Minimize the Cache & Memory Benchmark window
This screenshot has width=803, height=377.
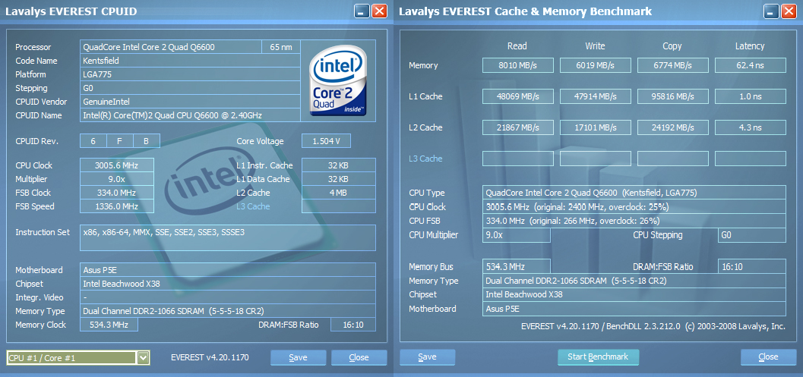[x=771, y=11]
